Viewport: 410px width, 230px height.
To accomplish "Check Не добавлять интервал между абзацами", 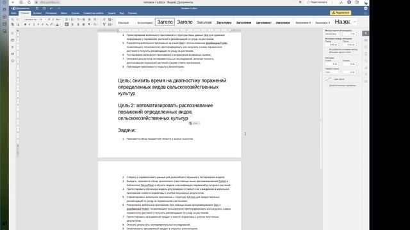I will tap(327, 49).
